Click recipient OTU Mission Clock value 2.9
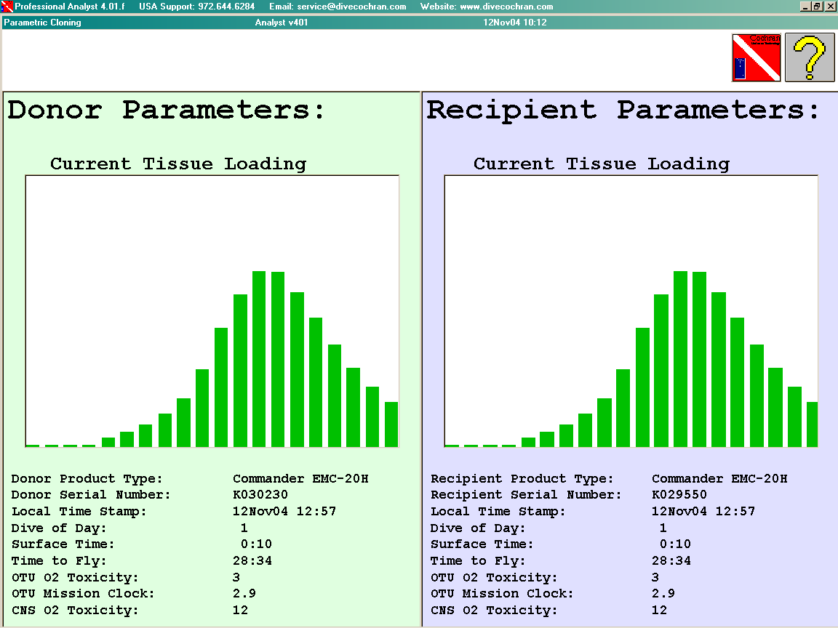The height and width of the screenshot is (628, 838). (663, 593)
